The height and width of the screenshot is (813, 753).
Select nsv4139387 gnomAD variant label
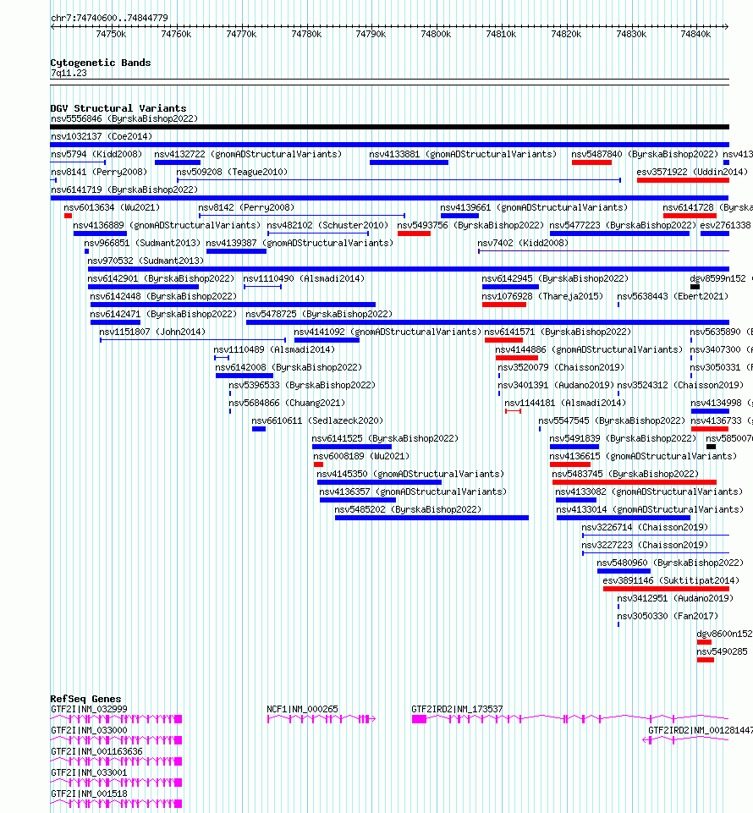[300, 243]
